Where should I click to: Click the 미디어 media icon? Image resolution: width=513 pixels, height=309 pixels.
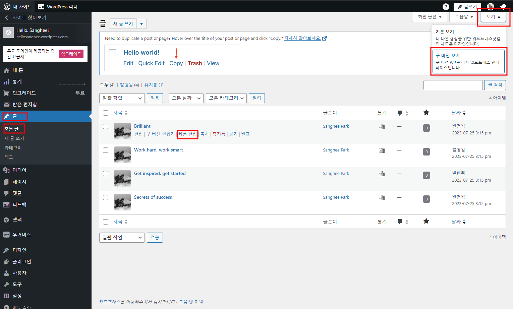click(6, 170)
